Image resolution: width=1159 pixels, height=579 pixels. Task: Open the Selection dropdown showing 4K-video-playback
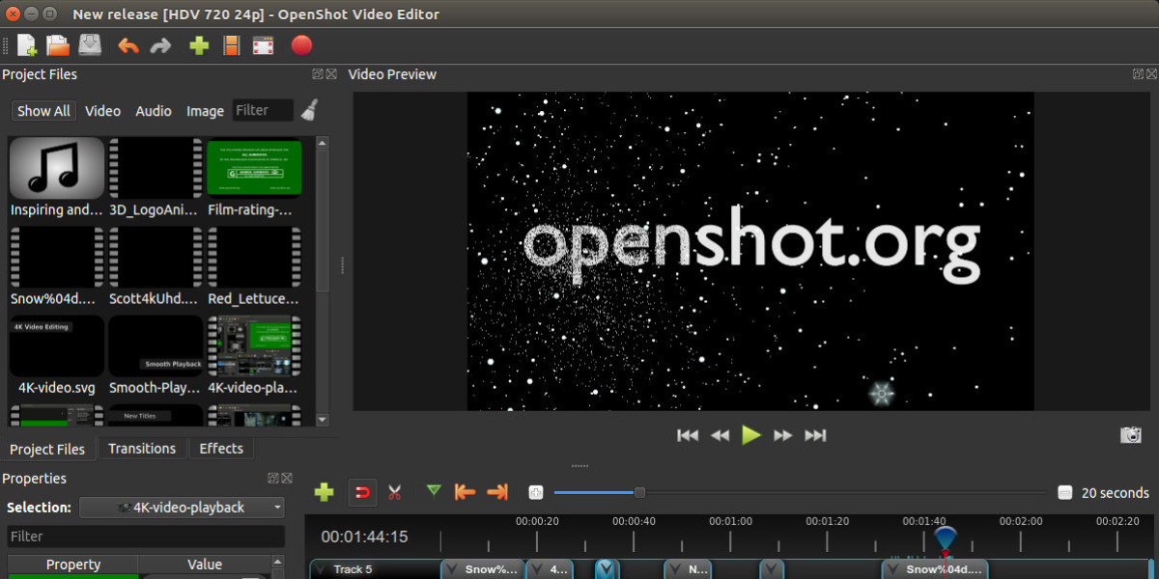(182, 507)
